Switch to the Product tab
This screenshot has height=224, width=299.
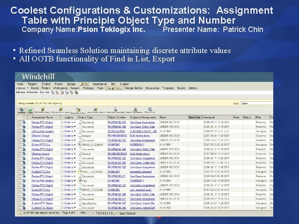(46, 84)
